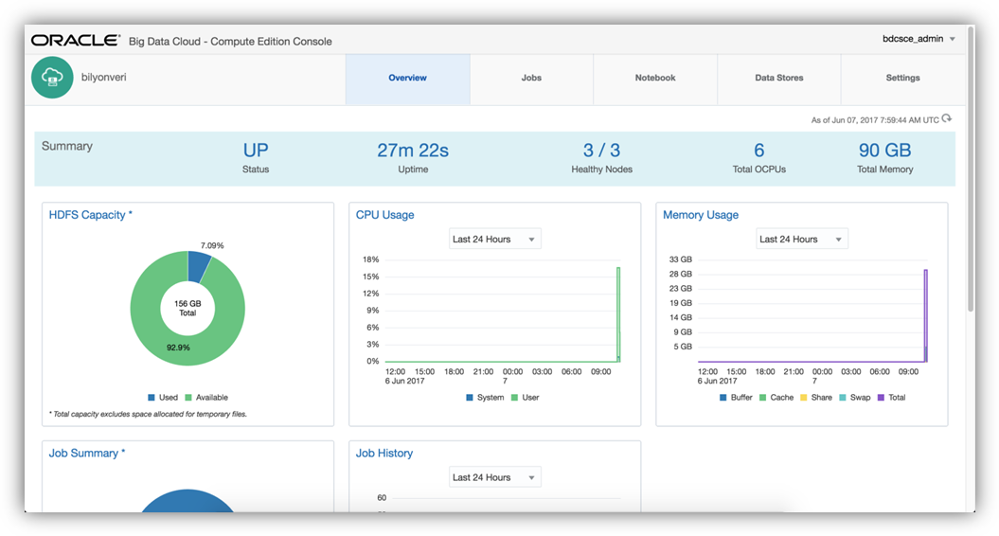This screenshot has width=999, height=536.
Task: Toggle the Swap series in Memory Usage legend
Action: [x=843, y=398]
